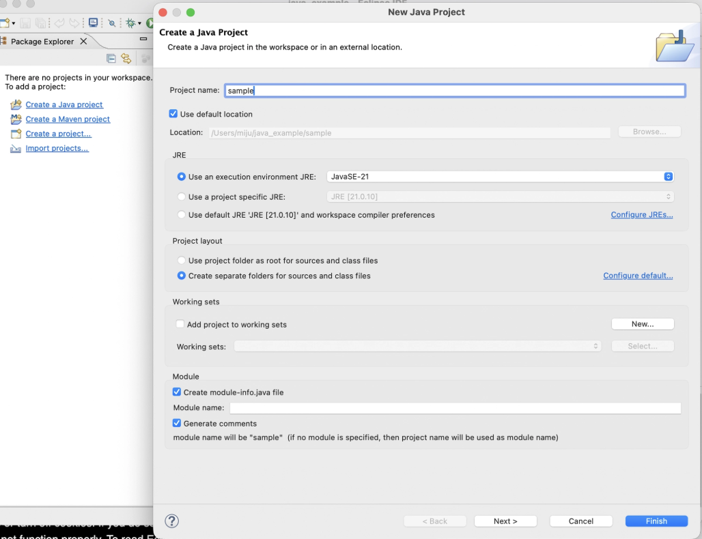
Task: Close the Package Explorer view tab
Action: click(83, 41)
